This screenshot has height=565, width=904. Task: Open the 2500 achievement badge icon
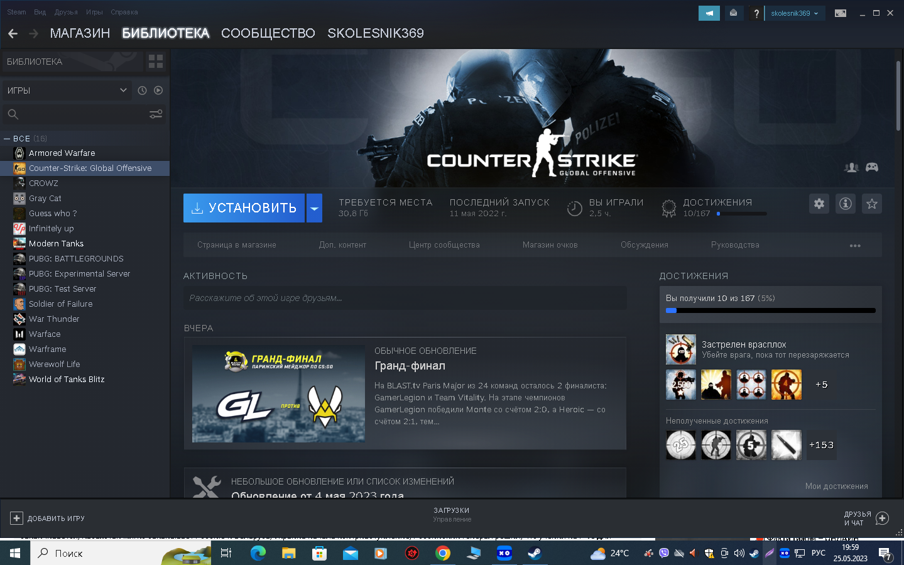click(x=681, y=385)
